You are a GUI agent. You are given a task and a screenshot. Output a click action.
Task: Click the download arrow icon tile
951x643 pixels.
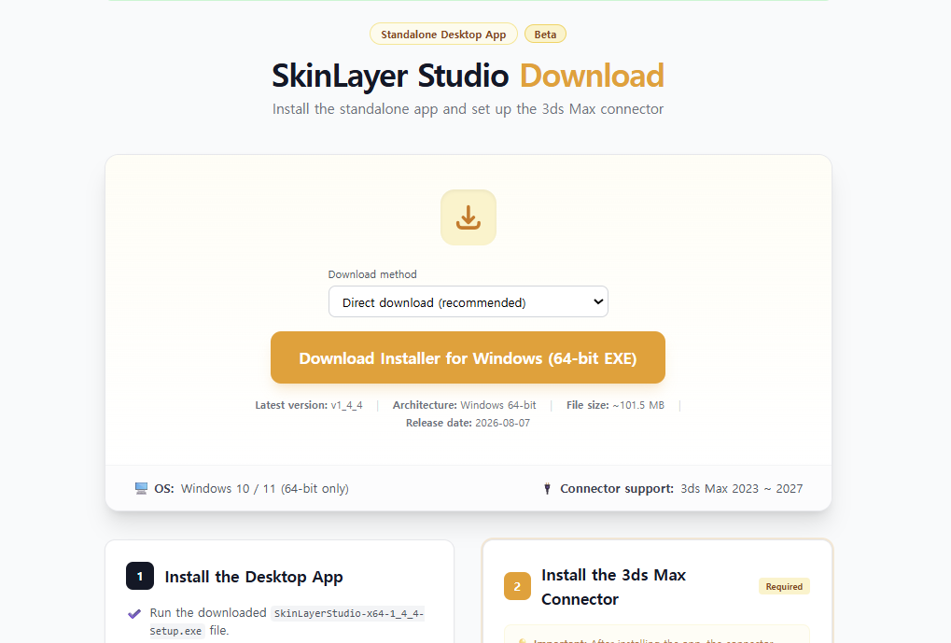coord(469,217)
